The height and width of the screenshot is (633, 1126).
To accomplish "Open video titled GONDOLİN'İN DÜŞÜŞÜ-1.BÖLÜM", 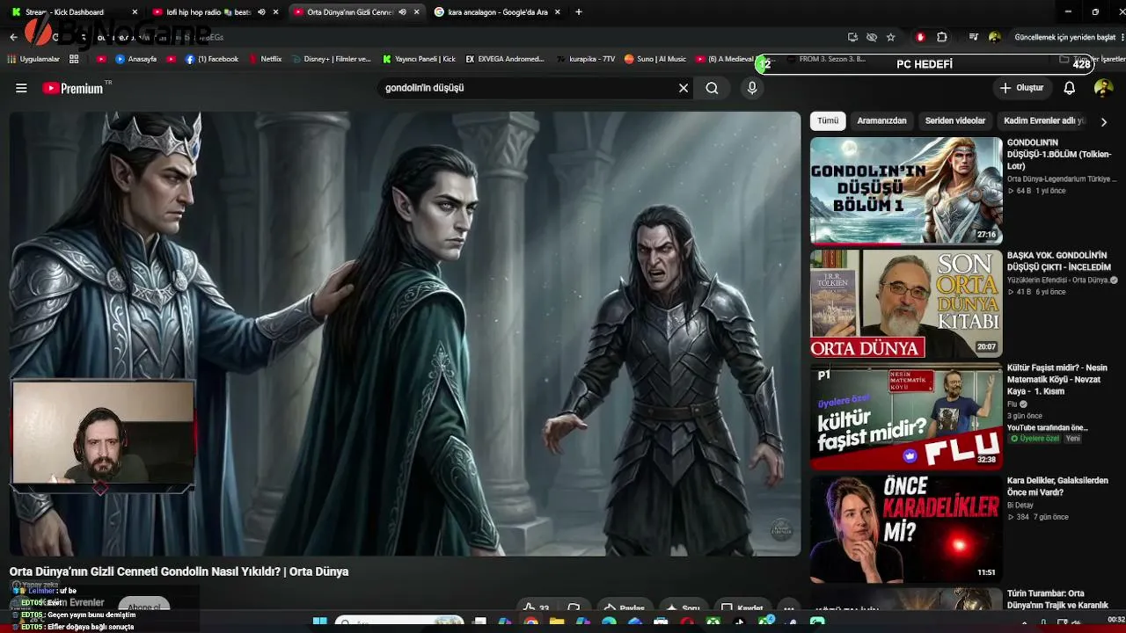I will point(1059,154).
